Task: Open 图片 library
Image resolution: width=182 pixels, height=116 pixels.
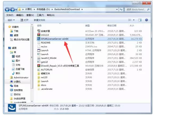Action: pos(16,61)
